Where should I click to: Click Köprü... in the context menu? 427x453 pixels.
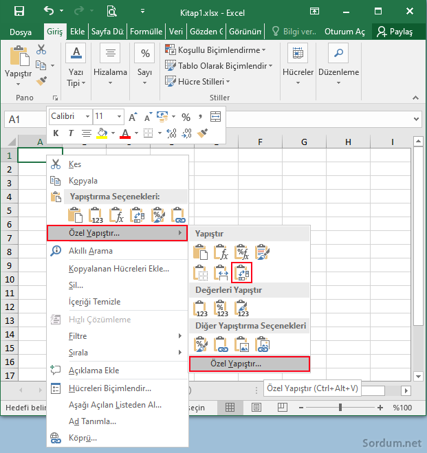[x=118, y=438]
